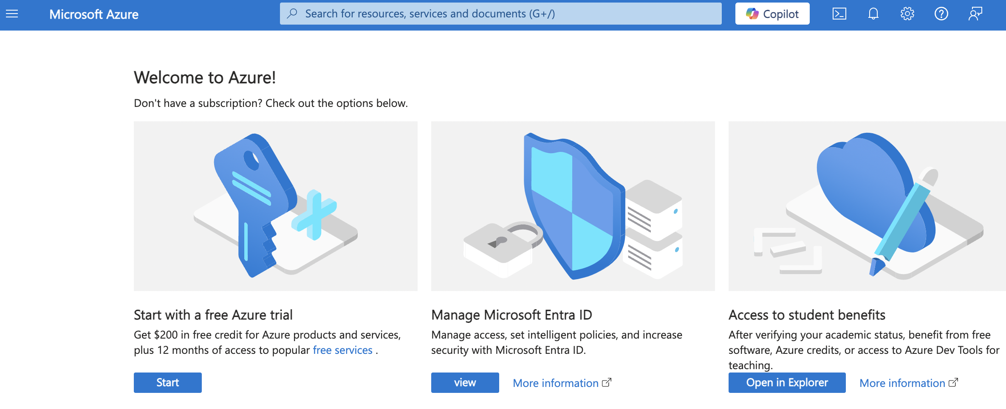Open the Help question mark menu

click(941, 14)
